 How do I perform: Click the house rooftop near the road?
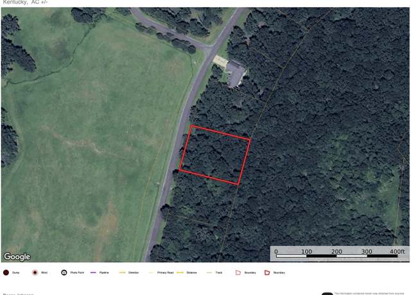(236, 73)
